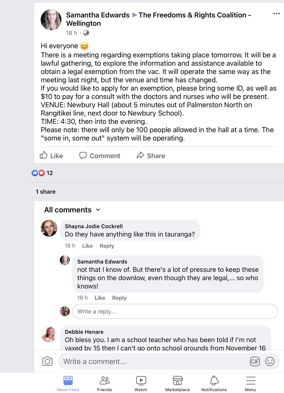Expand the All comments sort dropdown
The height and width of the screenshot is (393, 284).
[72, 210]
